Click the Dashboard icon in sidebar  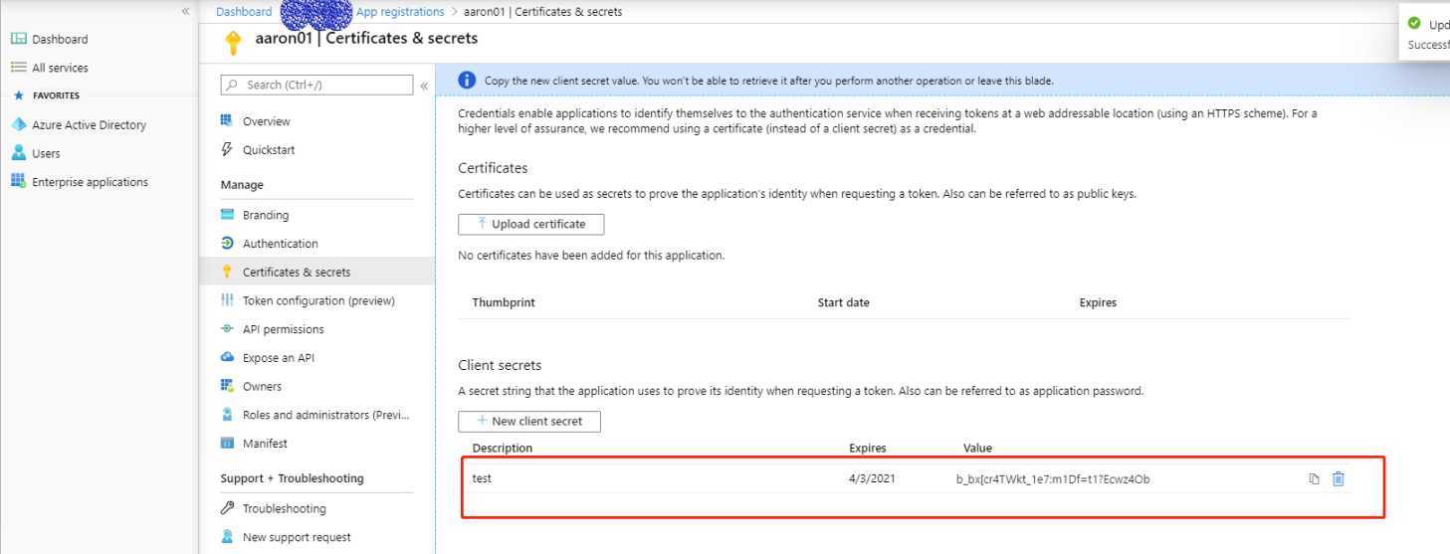[18, 39]
